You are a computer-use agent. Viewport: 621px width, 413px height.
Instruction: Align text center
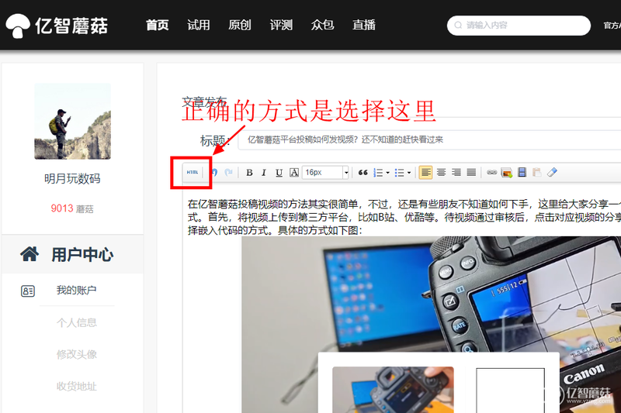(x=441, y=173)
